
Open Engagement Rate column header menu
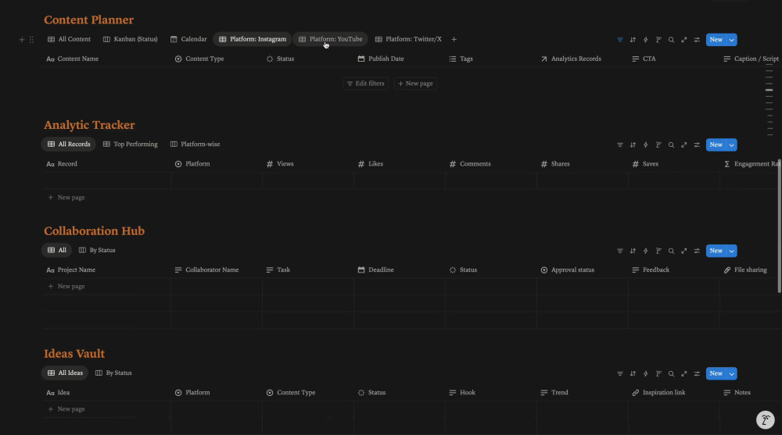[x=751, y=164]
